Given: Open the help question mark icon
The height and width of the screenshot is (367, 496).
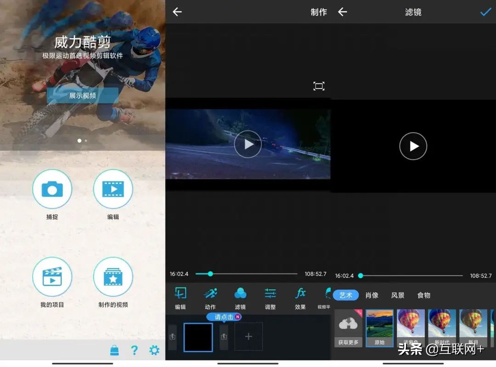Looking at the screenshot, I should click(134, 350).
